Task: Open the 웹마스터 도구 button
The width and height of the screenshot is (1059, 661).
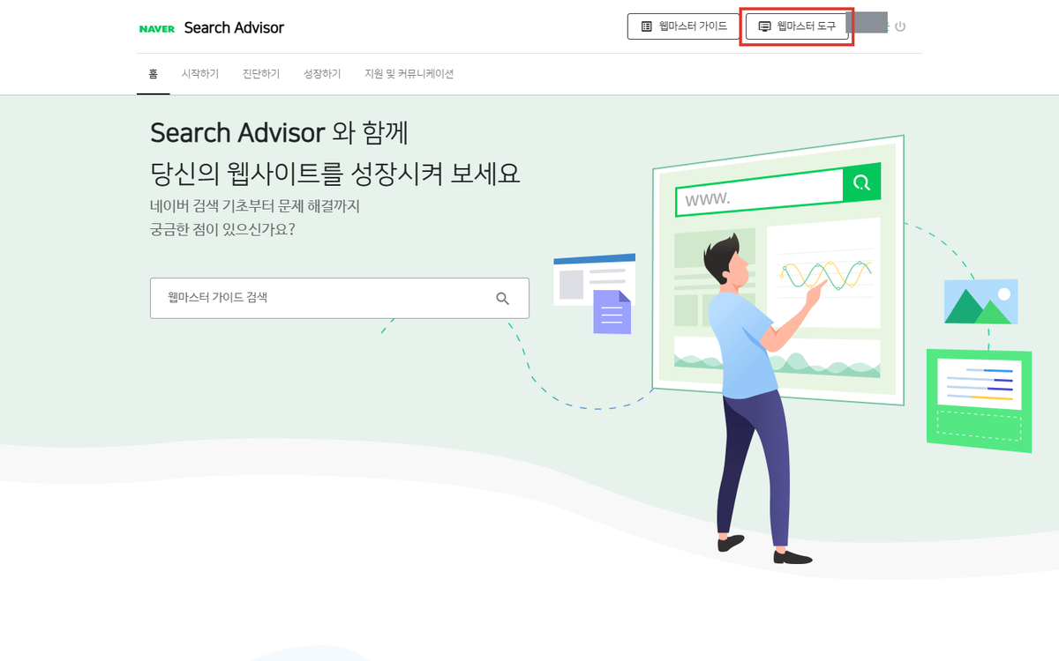Action: click(x=797, y=26)
